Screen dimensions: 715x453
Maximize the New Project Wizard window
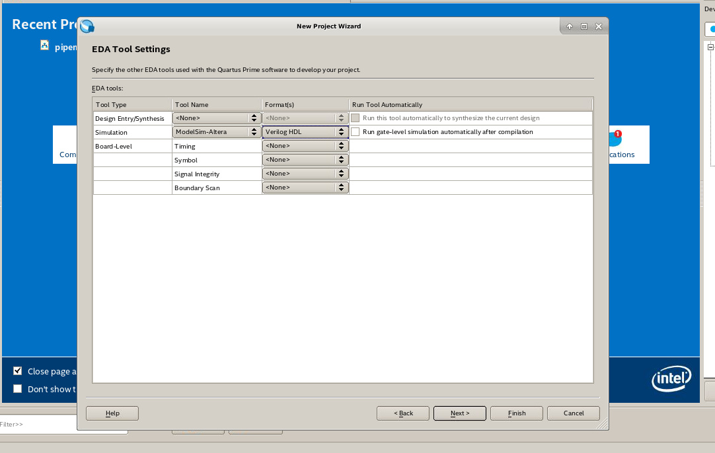click(584, 26)
